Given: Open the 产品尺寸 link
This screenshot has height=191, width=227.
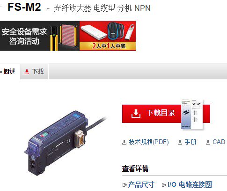Looking at the screenshot, I should pos(141,185).
